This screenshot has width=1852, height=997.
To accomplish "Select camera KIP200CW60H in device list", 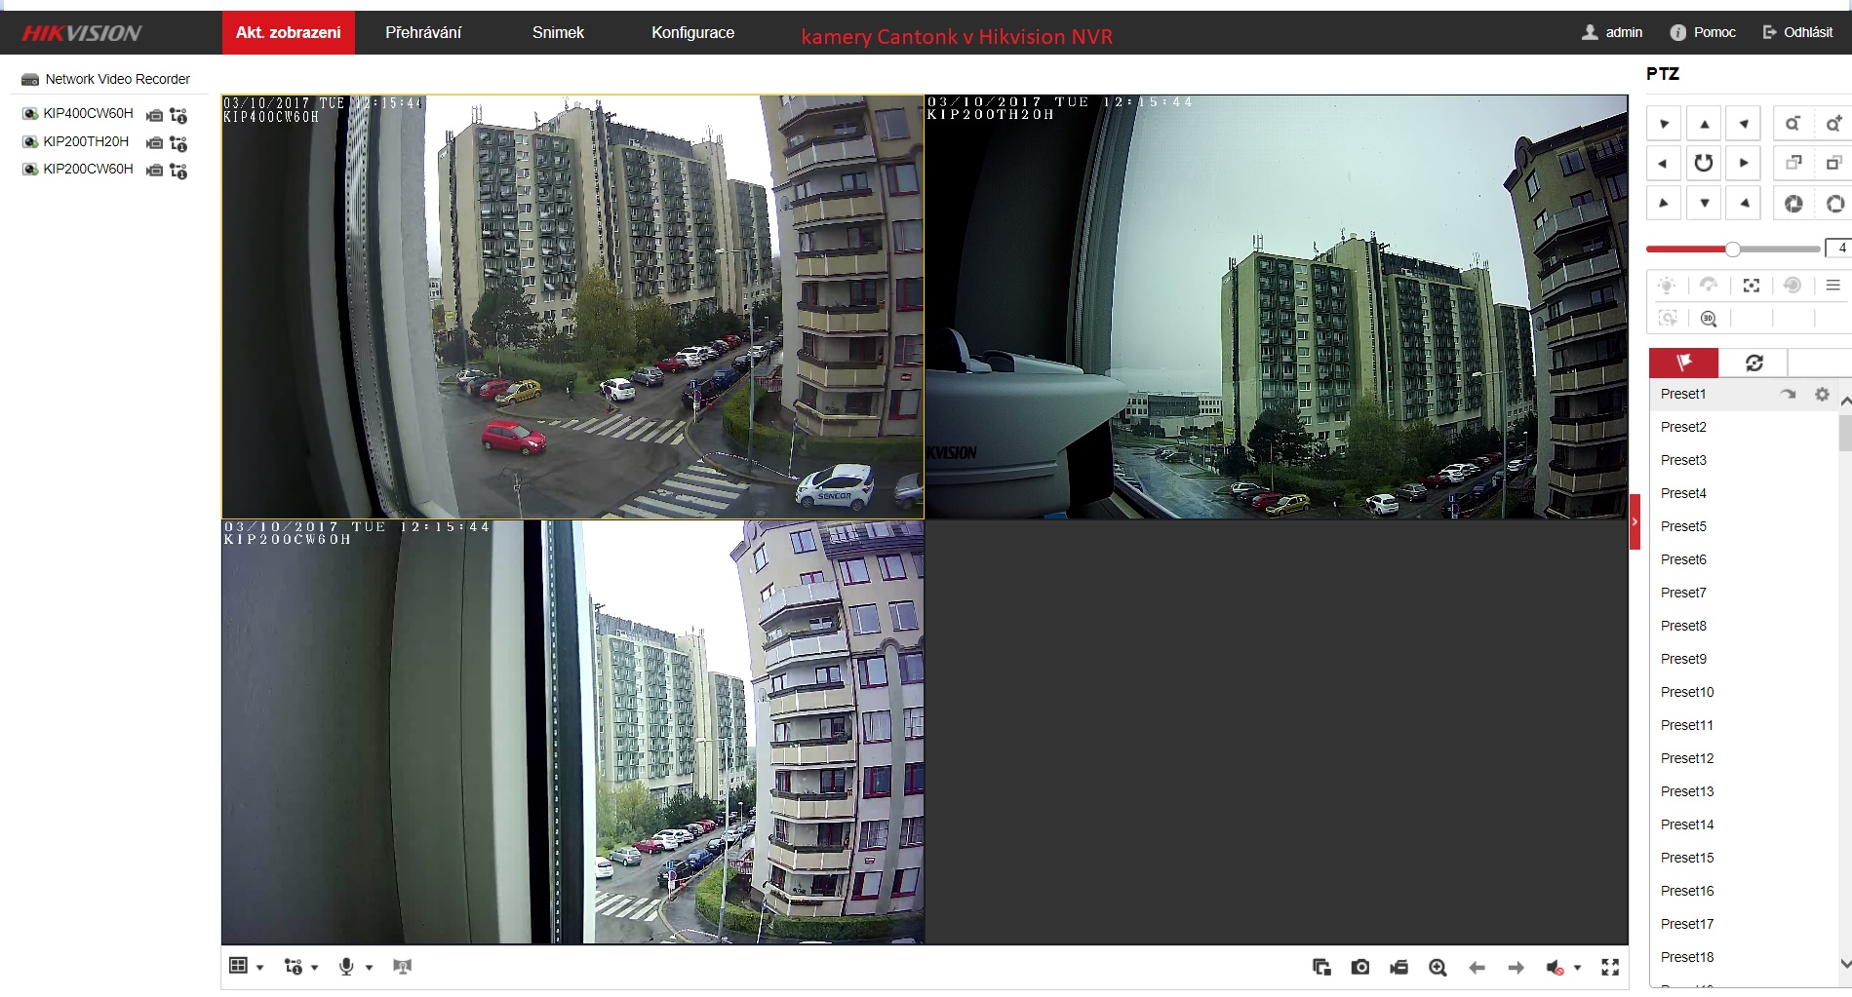I will point(88,169).
